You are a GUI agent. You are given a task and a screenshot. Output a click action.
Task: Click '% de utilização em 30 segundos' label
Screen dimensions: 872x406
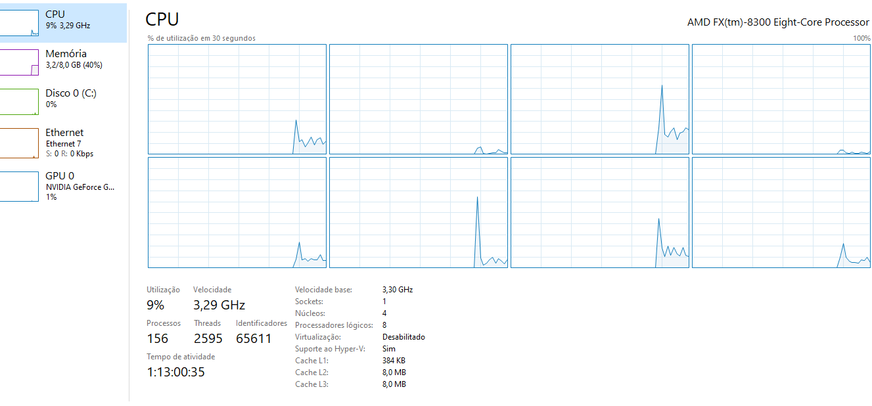(x=202, y=38)
